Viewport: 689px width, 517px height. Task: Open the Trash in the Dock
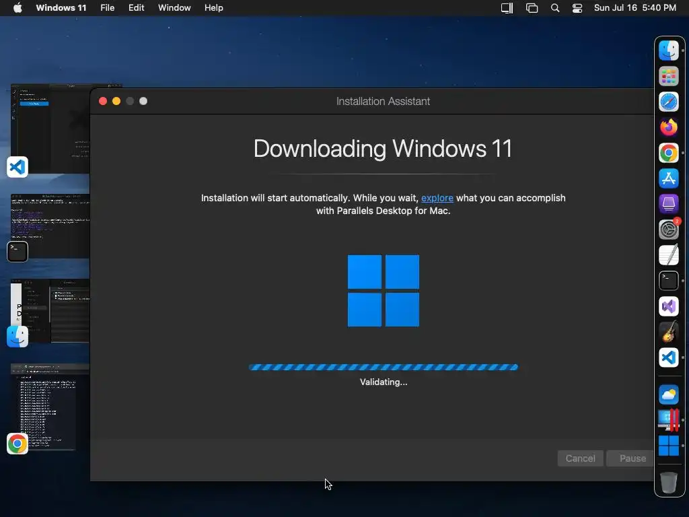[668, 482]
